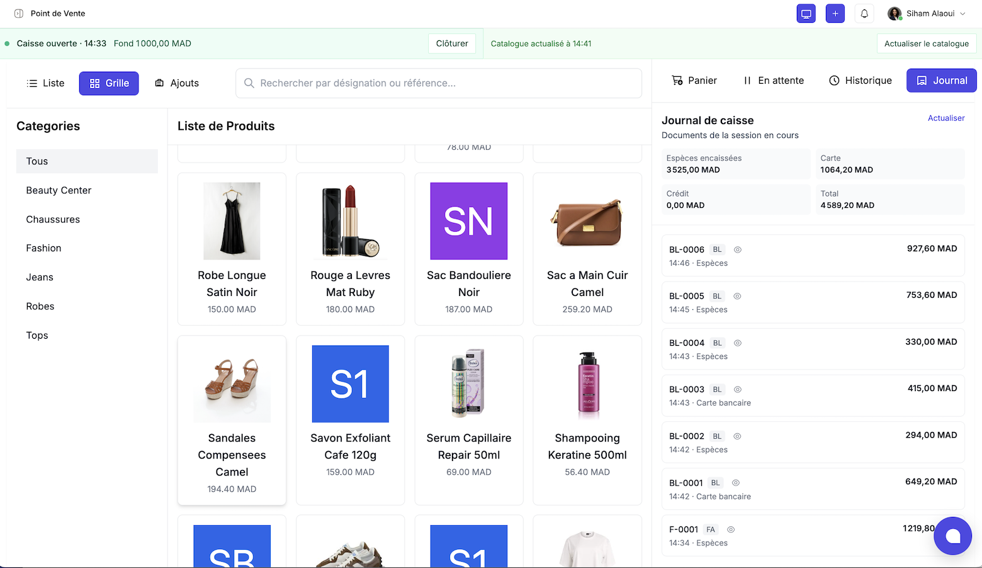Image resolution: width=982 pixels, height=568 pixels.
Task: Click the BL-0004 document number
Action: coord(687,343)
